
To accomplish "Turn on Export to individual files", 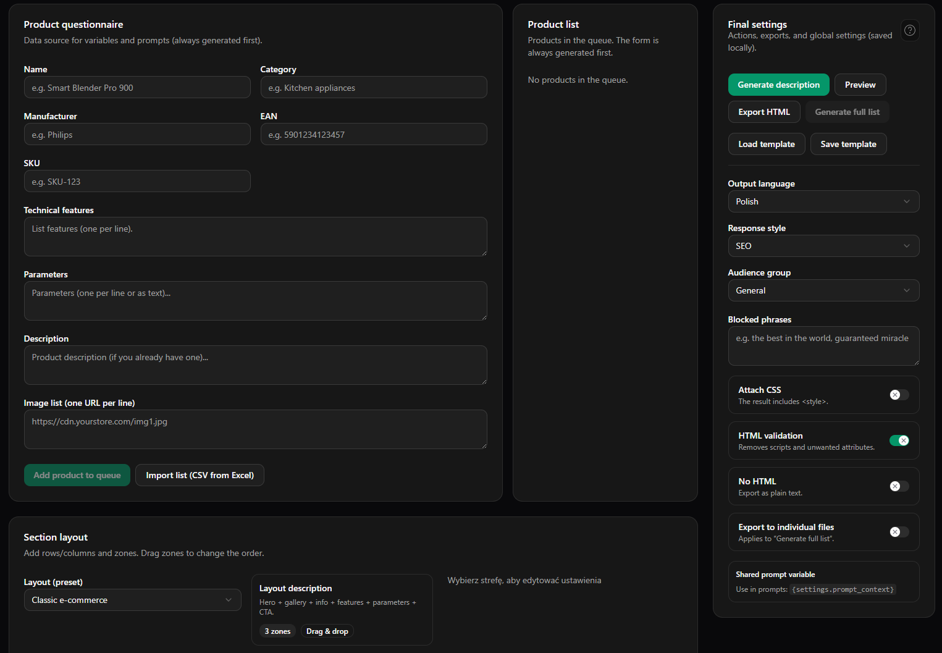I will click(x=899, y=532).
